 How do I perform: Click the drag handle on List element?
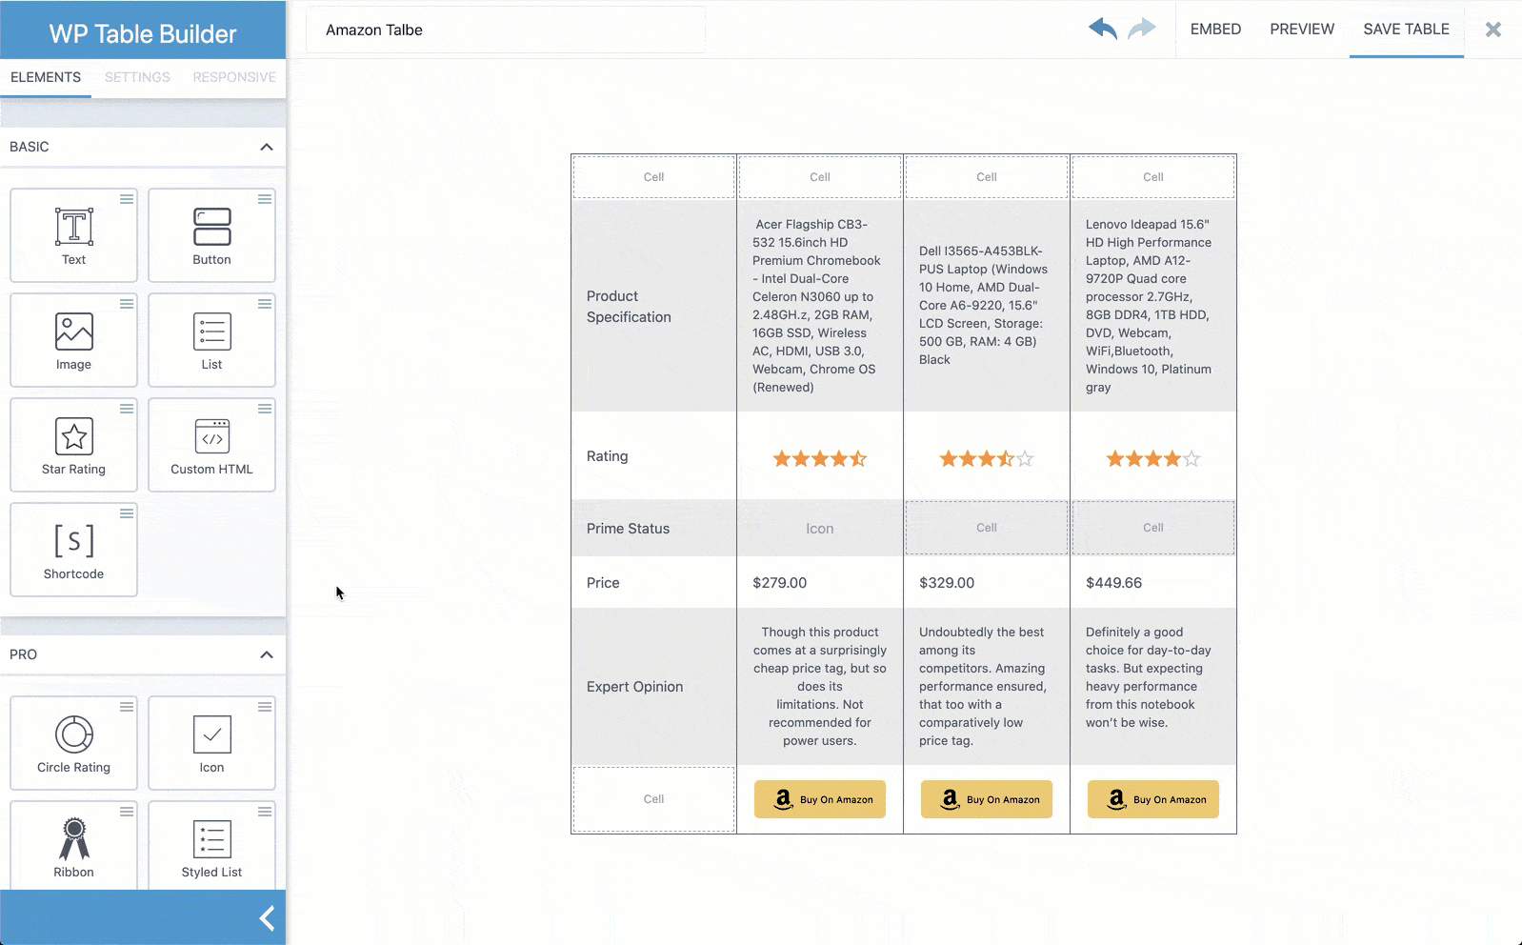coord(265,304)
